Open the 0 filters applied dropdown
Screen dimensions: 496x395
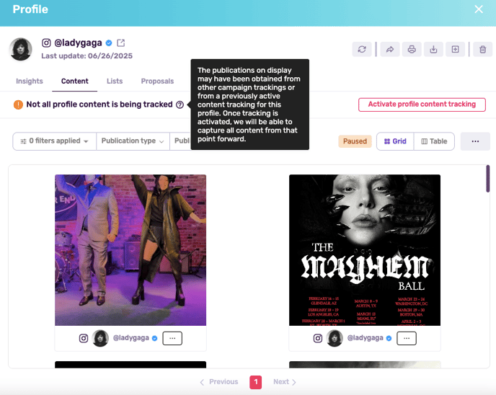(x=54, y=141)
